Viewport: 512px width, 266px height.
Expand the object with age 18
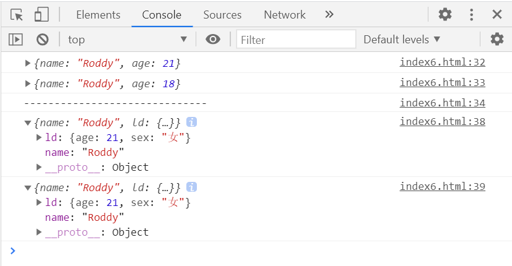pyautogui.click(x=28, y=84)
